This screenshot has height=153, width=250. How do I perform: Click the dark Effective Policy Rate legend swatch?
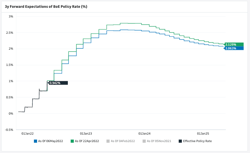180,141
